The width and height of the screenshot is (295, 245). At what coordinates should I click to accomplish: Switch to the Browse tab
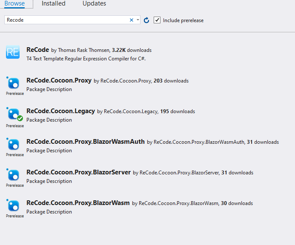[x=14, y=3]
